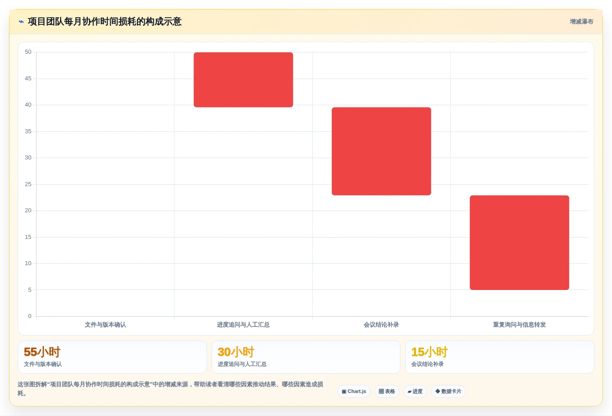Click the 增减瀑布 label in the header
The width and height of the screenshot is (612, 416).
(581, 22)
